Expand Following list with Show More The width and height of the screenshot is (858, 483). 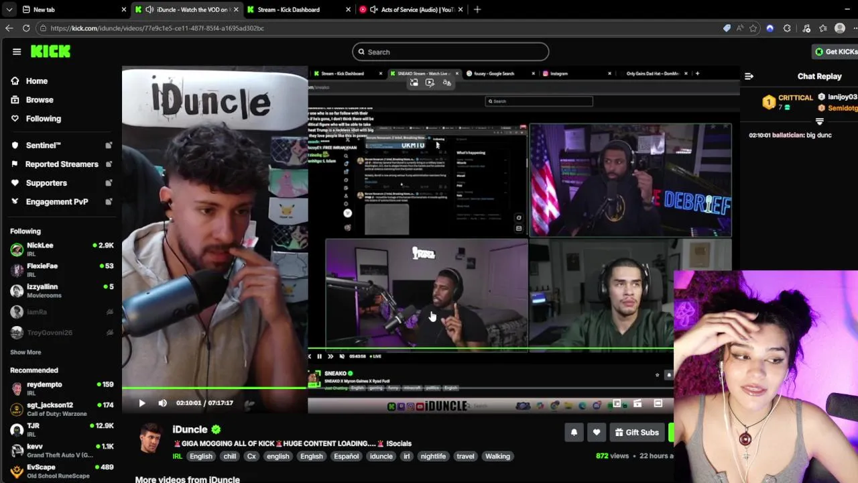25,352
